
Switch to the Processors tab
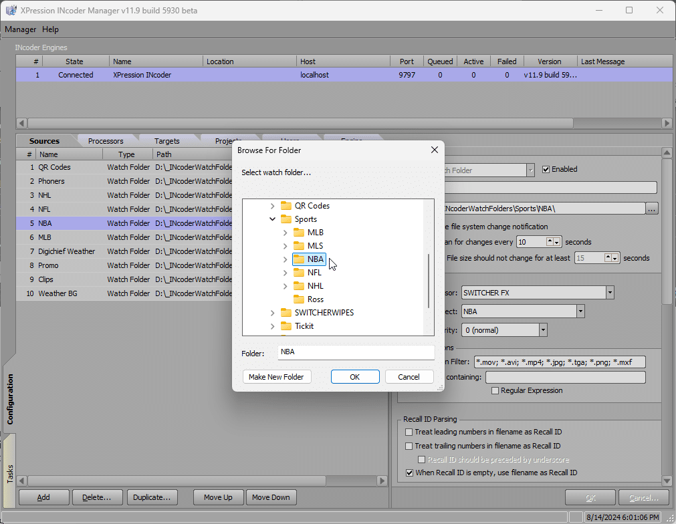[106, 141]
